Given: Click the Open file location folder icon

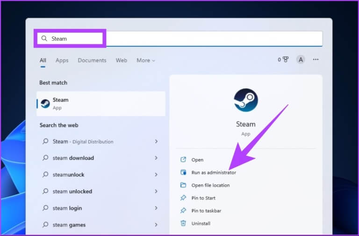Looking at the screenshot, I should click(183, 185).
